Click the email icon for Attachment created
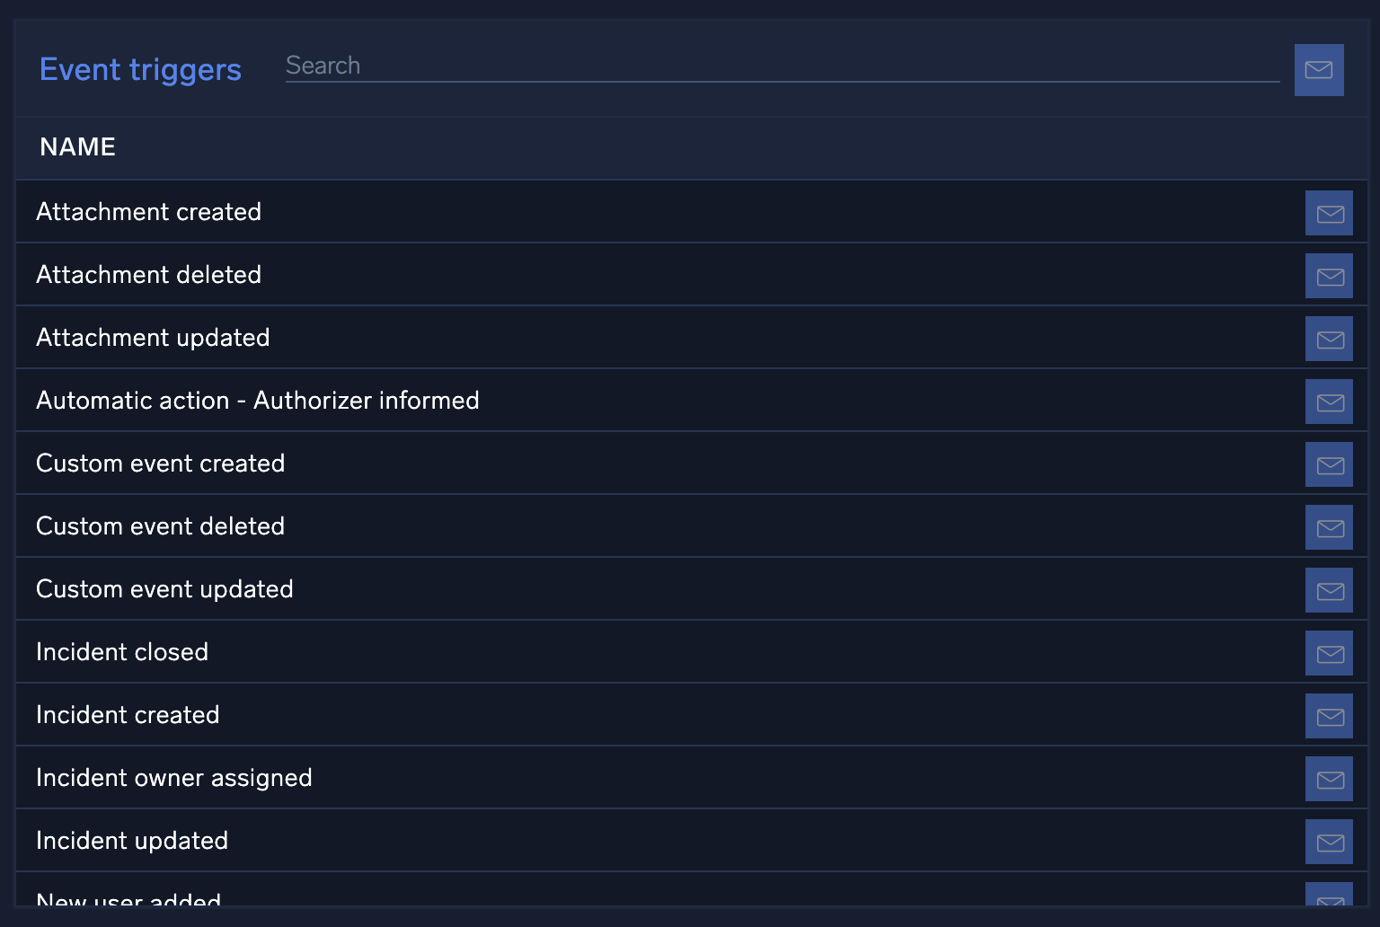The height and width of the screenshot is (927, 1380). coord(1329,213)
